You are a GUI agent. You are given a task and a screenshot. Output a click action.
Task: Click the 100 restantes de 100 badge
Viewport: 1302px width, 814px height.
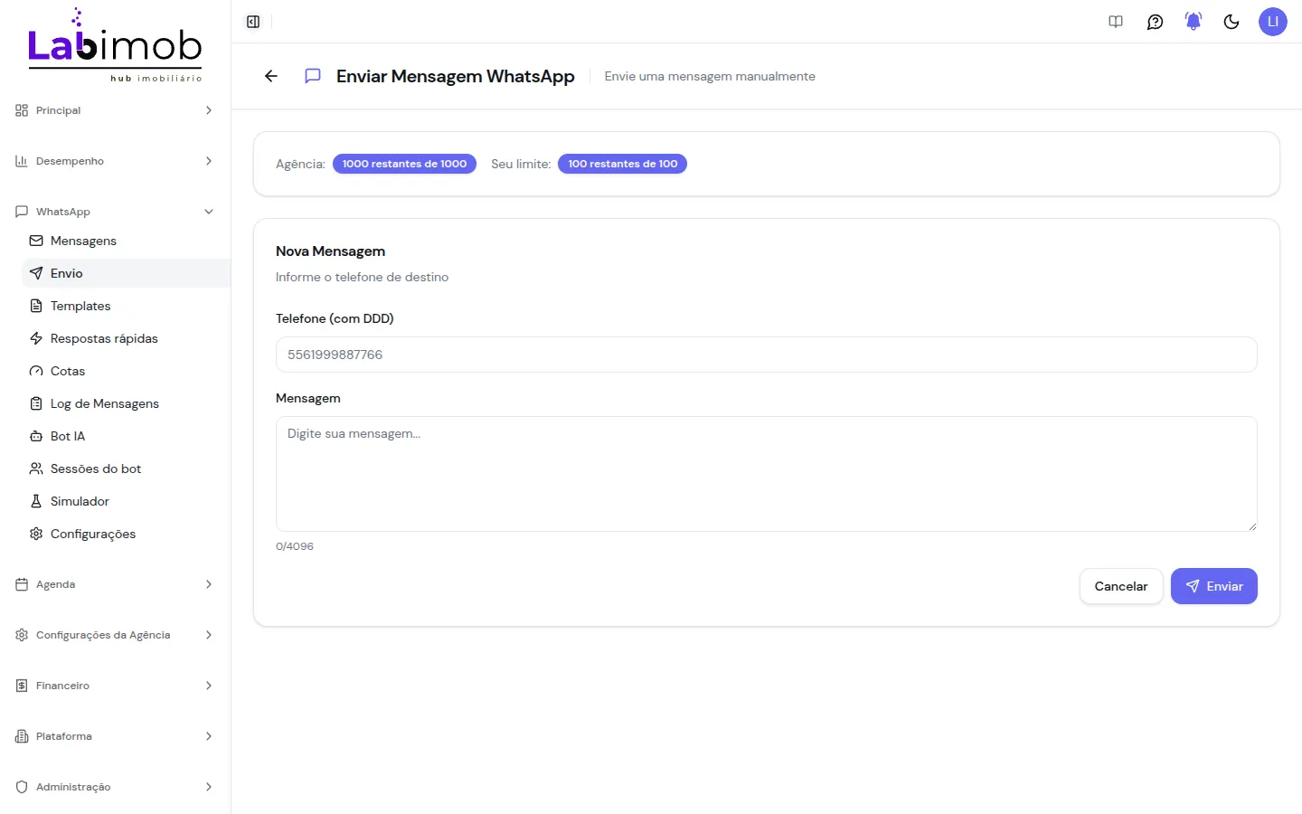click(x=622, y=164)
